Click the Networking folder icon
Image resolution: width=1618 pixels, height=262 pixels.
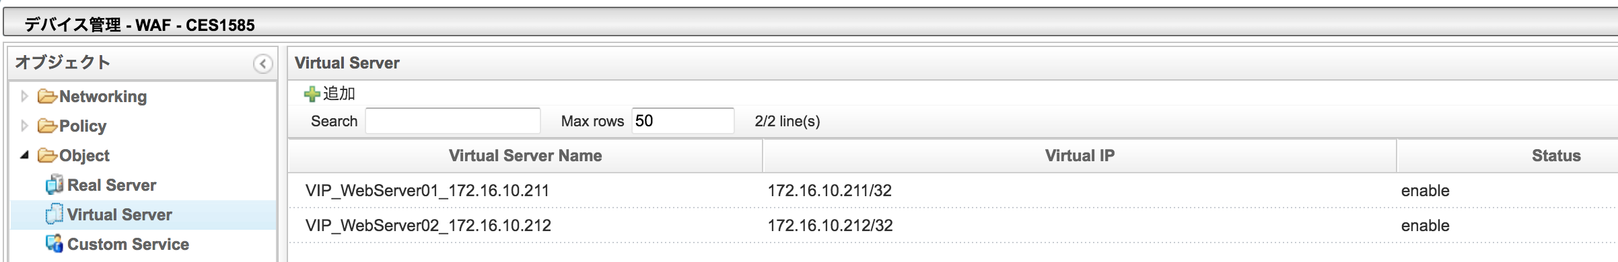47,97
